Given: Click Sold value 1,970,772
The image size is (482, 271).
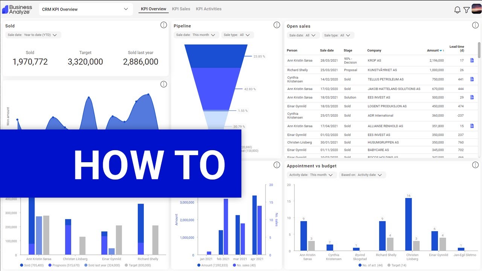Looking at the screenshot, I should pyautogui.click(x=30, y=62).
